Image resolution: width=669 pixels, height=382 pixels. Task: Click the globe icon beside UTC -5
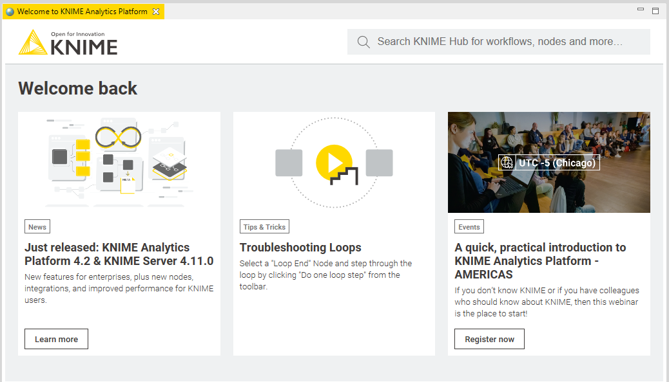[x=507, y=163]
